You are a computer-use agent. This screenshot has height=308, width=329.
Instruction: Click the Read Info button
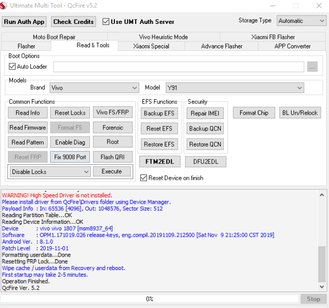click(28, 113)
